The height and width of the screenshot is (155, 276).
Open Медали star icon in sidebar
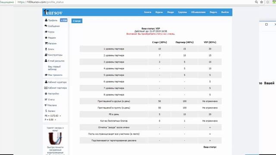(x=46, y=37)
